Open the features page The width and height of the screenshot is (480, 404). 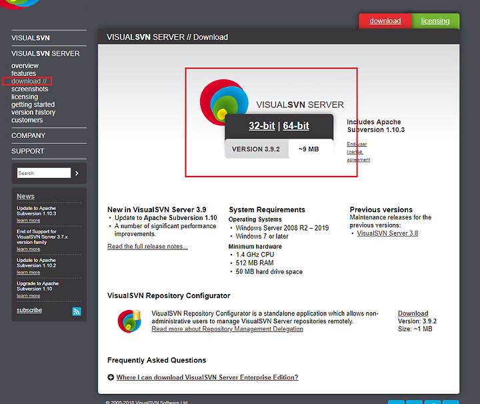coord(23,73)
